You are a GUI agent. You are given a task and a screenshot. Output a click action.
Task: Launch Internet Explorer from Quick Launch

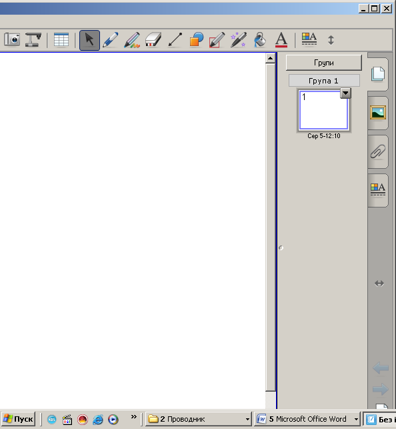click(98, 419)
